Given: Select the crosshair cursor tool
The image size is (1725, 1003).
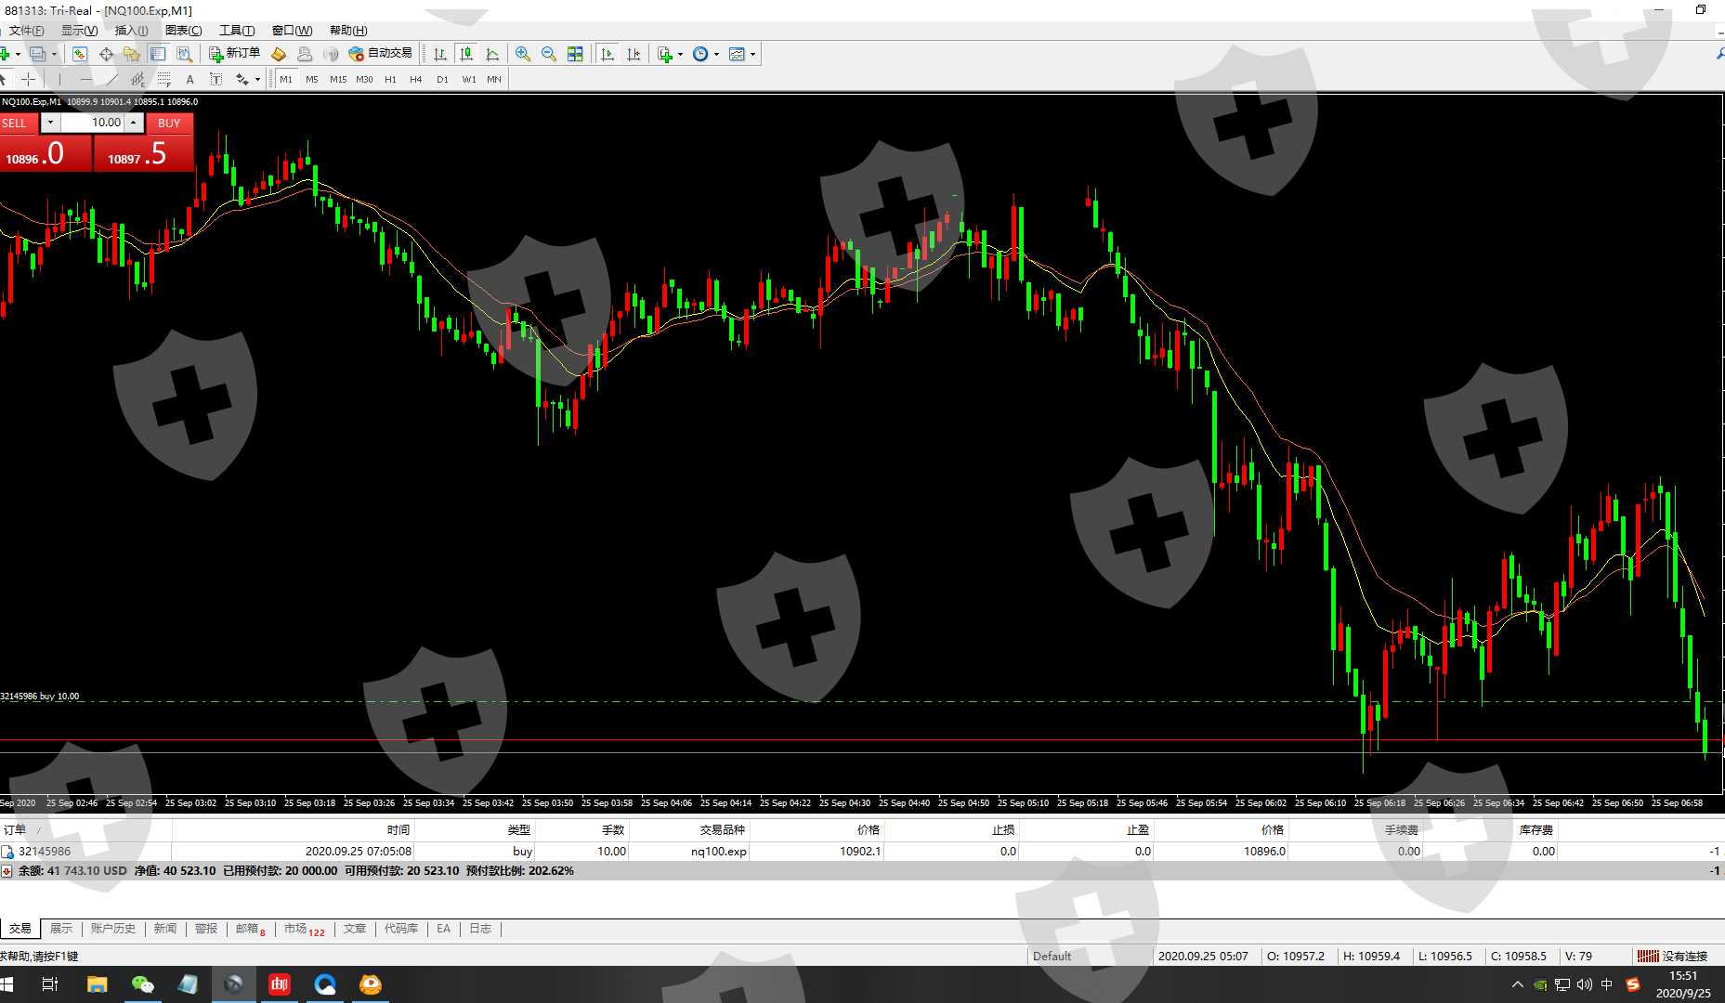Looking at the screenshot, I should 29,80.
